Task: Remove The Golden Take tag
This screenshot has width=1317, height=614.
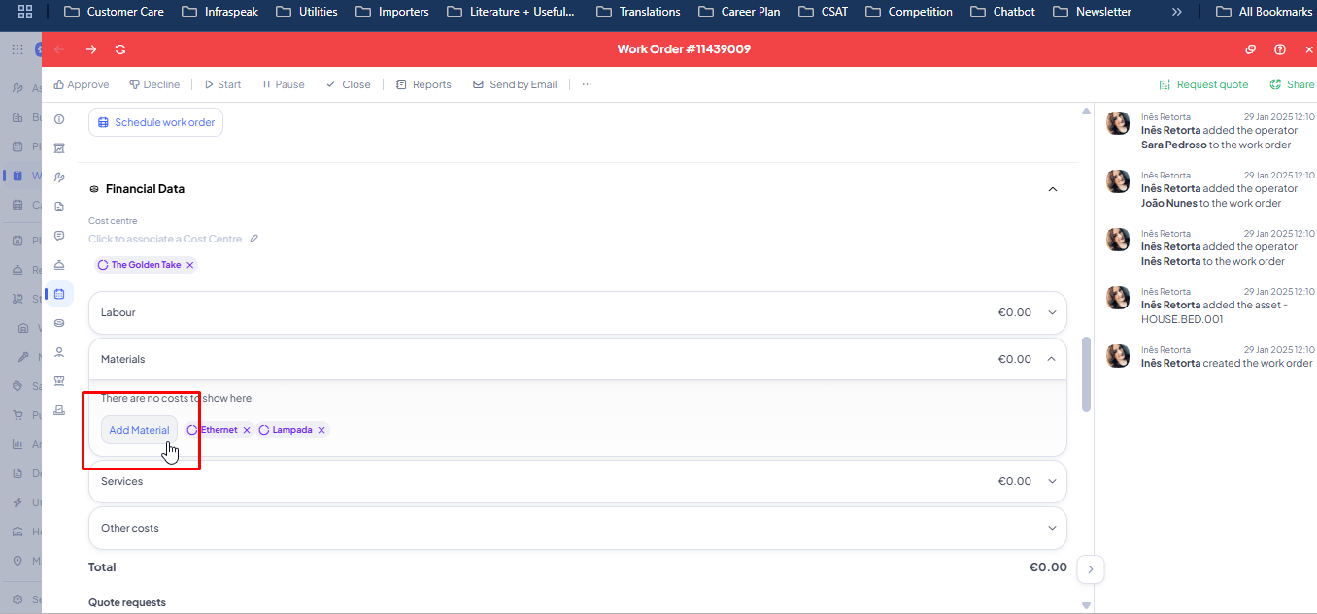Action: tap(190, 265)
